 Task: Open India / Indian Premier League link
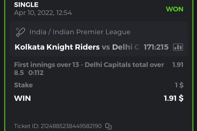(80, 32)
